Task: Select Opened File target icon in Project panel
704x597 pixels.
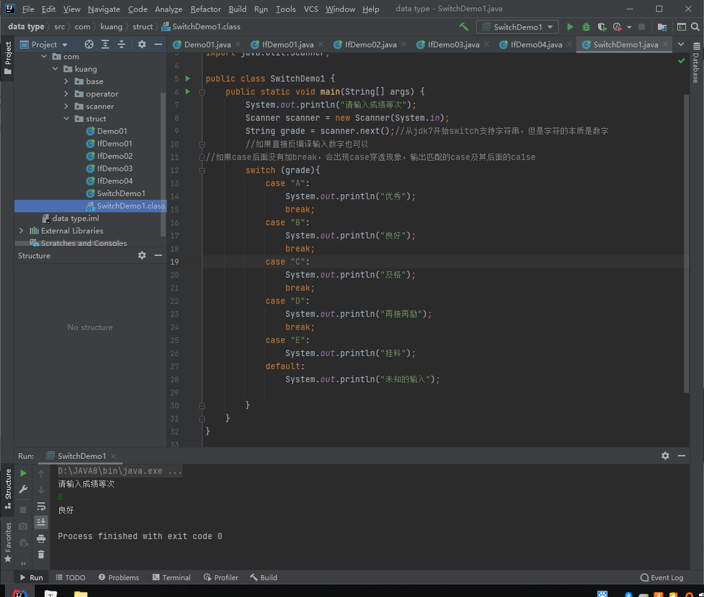Action: 89,44
